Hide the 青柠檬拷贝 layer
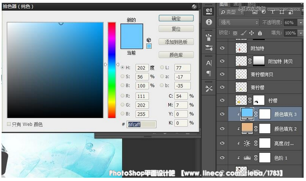 click(x=222, y=74)
